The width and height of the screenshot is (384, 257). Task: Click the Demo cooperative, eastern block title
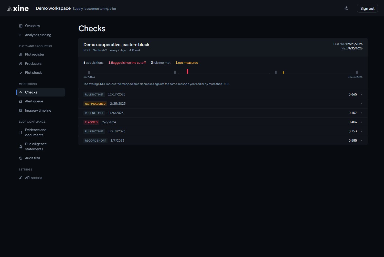click(x=116, y=45)
